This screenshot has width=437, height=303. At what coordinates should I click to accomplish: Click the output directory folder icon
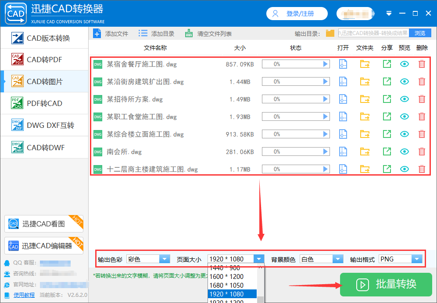(330, 33)
